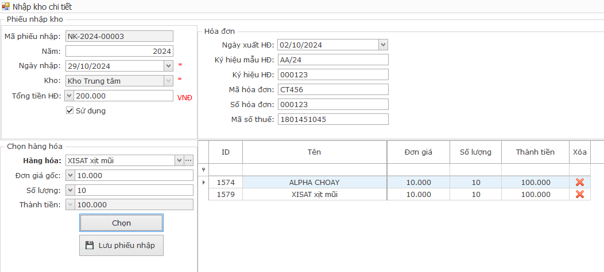This screenshot has height=272, width=604.
Task: Click the ellipsis button next to Hàng hóa
Action: point(188,160)
